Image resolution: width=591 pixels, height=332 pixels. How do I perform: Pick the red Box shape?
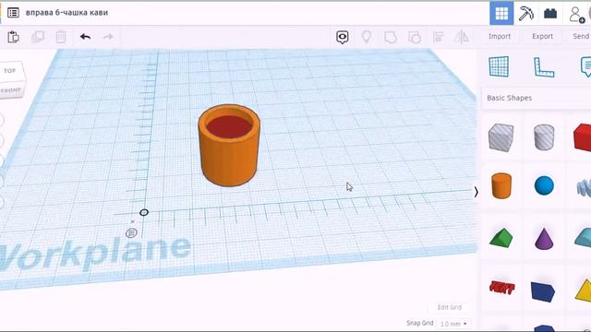(x=583, y=137)
